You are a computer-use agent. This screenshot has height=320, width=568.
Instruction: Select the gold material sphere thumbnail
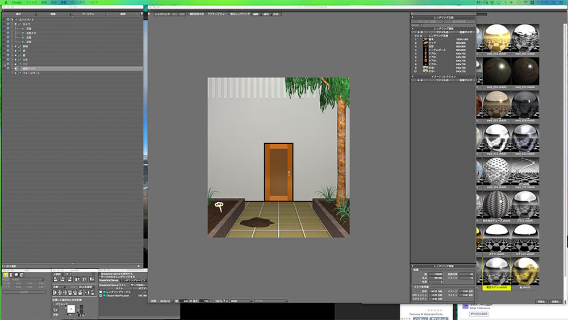click(x=526, y=271)
